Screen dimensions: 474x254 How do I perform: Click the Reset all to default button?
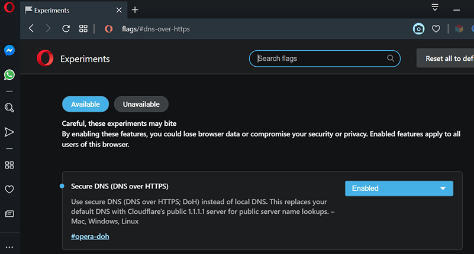pyautogui.click(x=445, y=58)
